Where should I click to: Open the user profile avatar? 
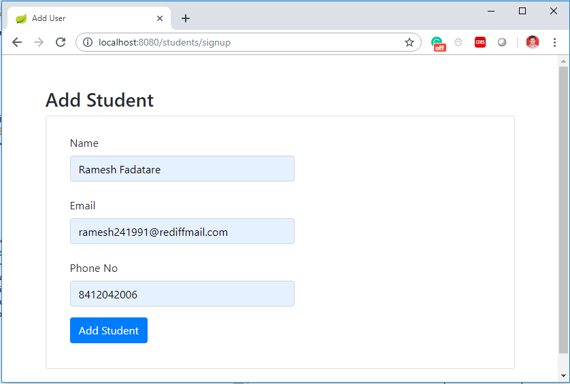click(533, 42)
